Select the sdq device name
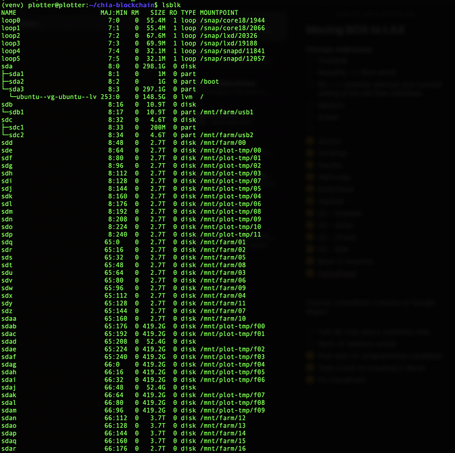The image size is (455, 453). (7, 242)
